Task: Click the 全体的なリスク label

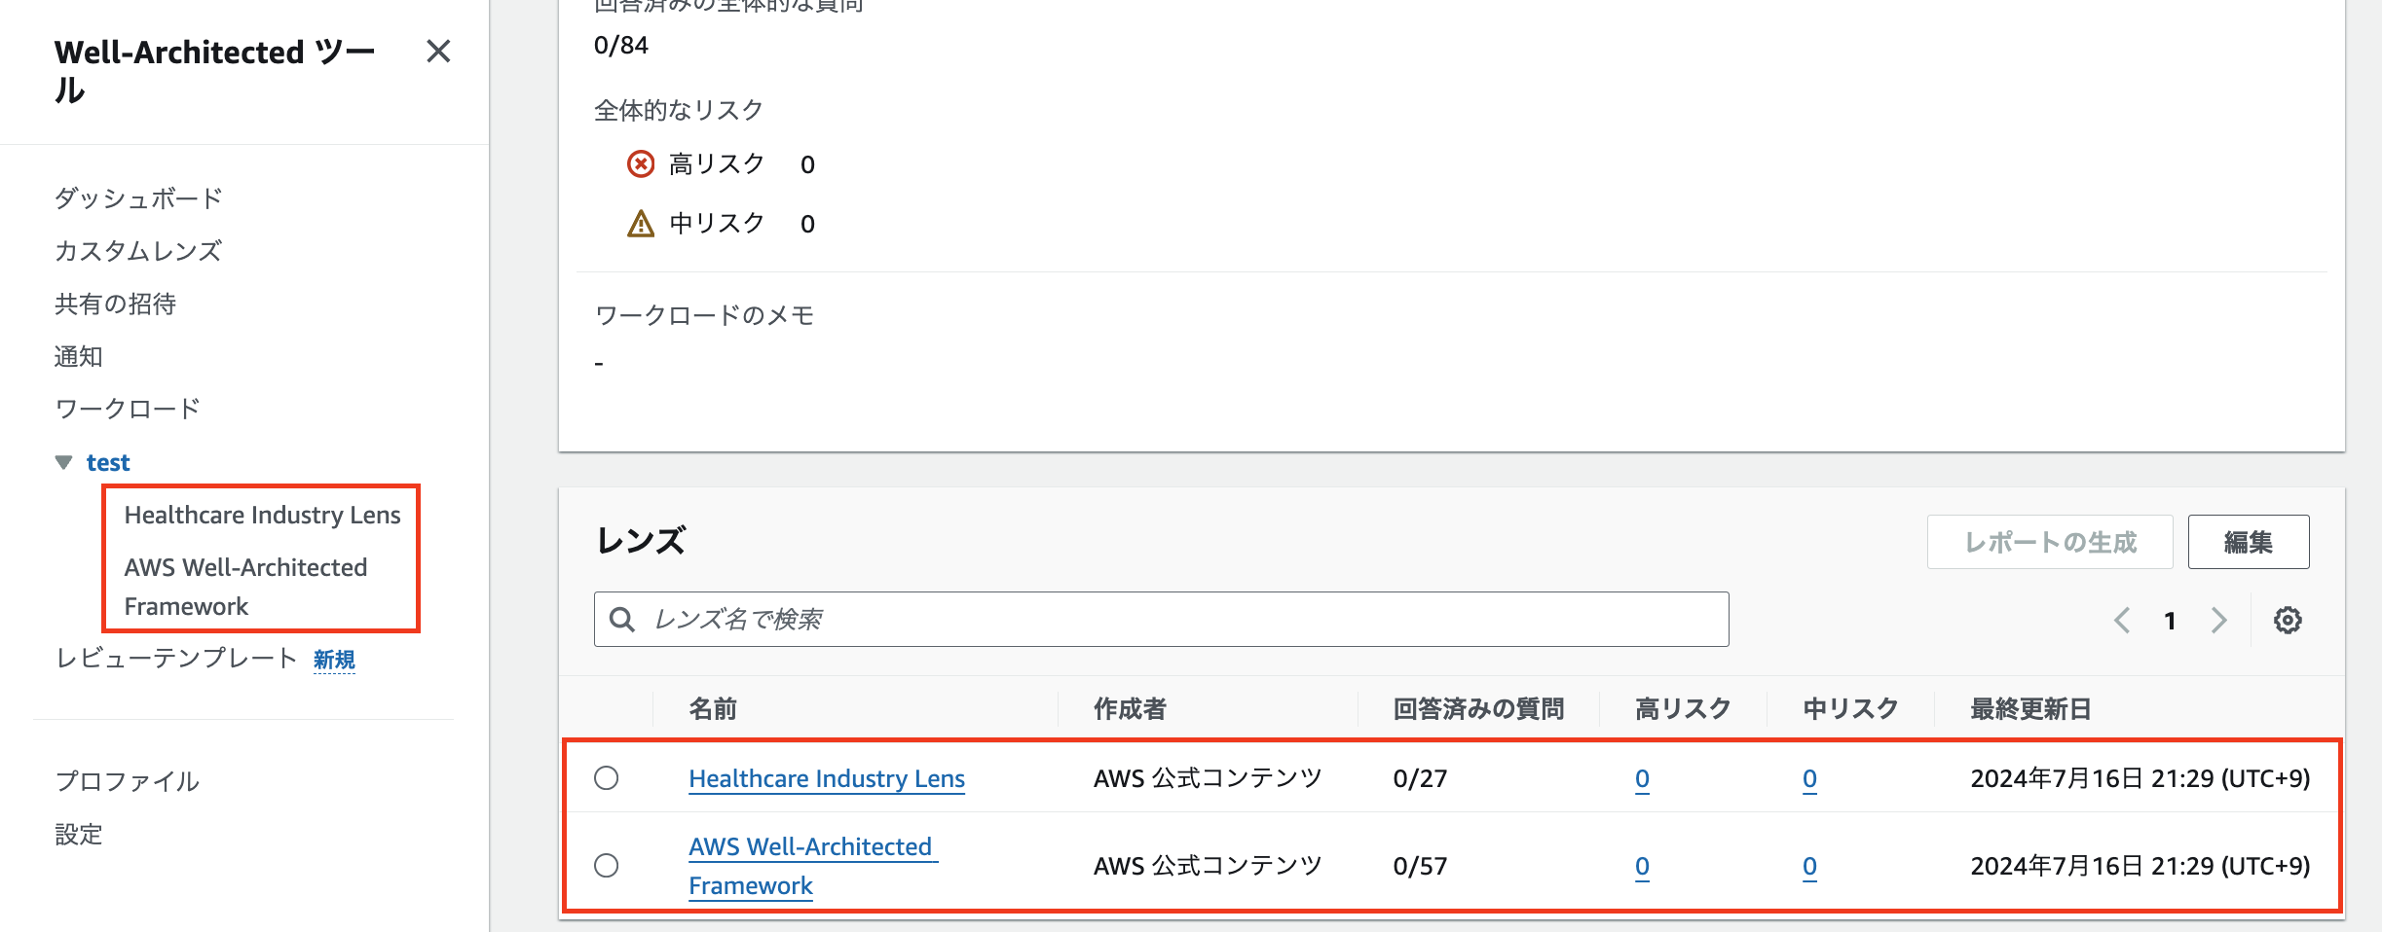Action: [x=679, y=110]
